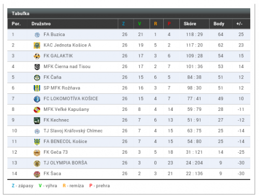Click the FK Šaca team logo
This screenshot has height=196, width=259.
click(x=37, y=174)
